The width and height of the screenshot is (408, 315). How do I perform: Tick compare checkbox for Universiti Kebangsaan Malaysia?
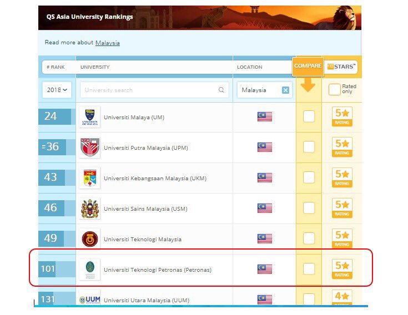(309, 177)
